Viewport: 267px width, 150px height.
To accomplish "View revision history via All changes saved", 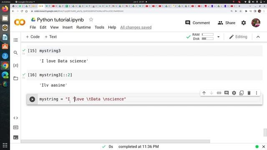I will click(136, 27).
